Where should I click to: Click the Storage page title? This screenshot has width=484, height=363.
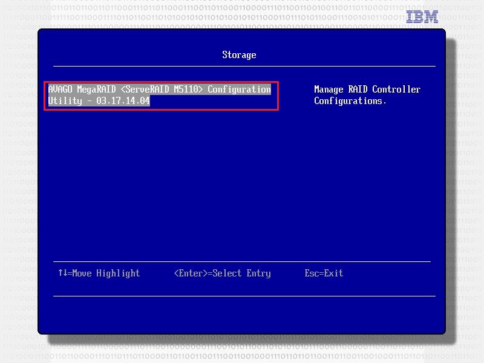click(x=239, y=55)
